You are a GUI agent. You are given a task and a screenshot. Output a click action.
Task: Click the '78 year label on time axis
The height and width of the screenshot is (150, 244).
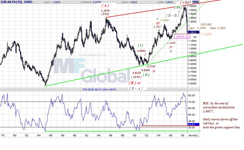[2, 135]
